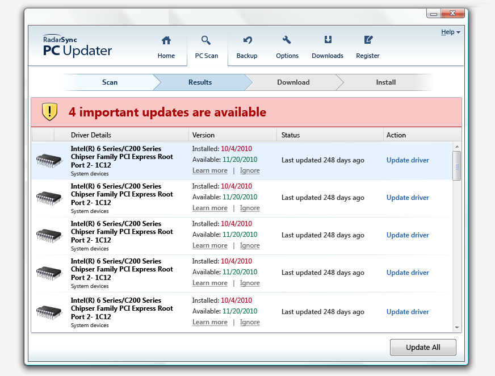The height and width of the screenshot is (376, 495).
Task: Expand the Help dropdown menu
Action: 451,32
